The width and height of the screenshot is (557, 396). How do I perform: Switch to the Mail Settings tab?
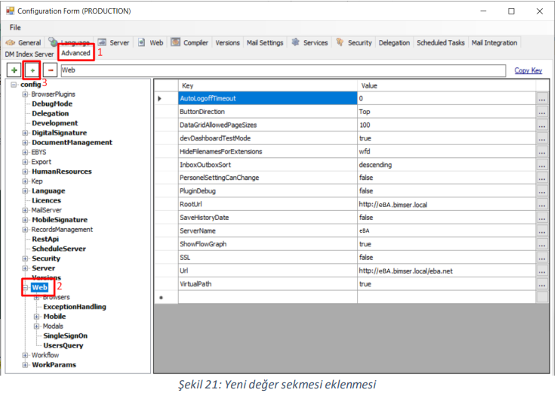266,43
